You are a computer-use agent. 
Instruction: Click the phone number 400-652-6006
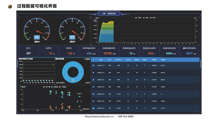(x=126, y=117)
